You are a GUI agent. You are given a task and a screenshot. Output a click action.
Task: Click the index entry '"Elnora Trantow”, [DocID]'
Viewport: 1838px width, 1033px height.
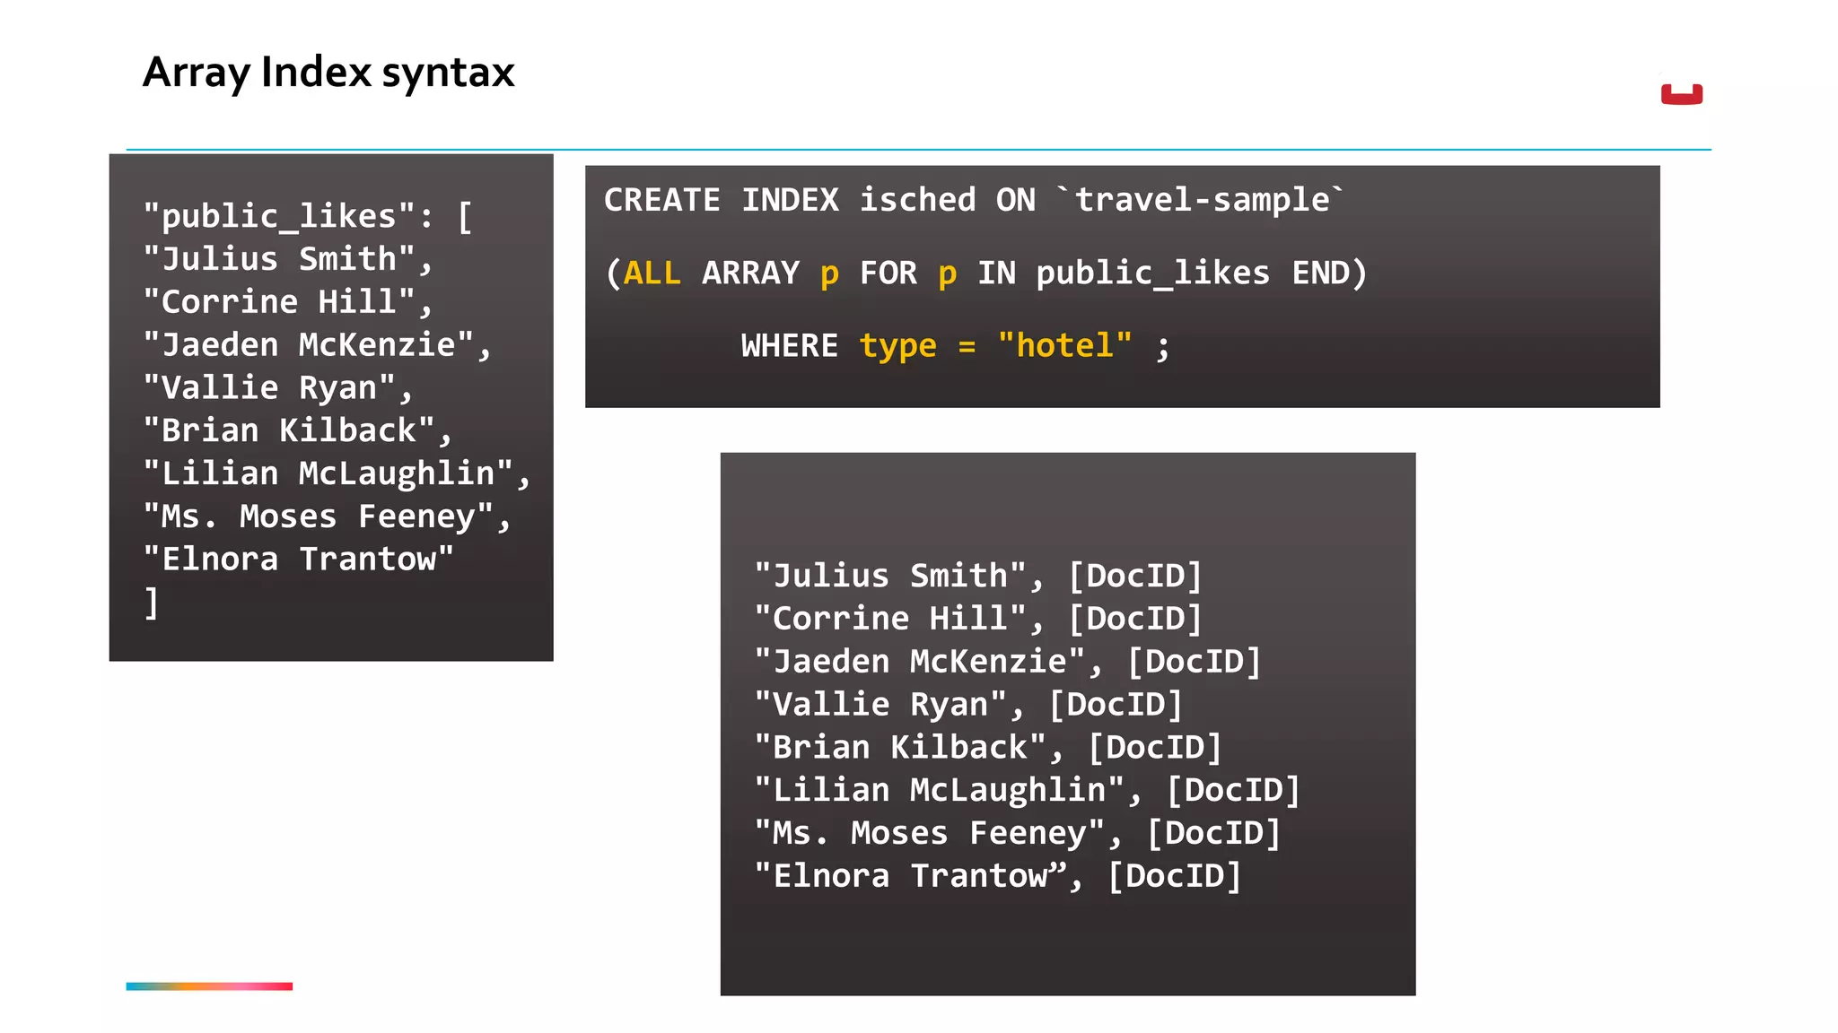coord(998,877)
